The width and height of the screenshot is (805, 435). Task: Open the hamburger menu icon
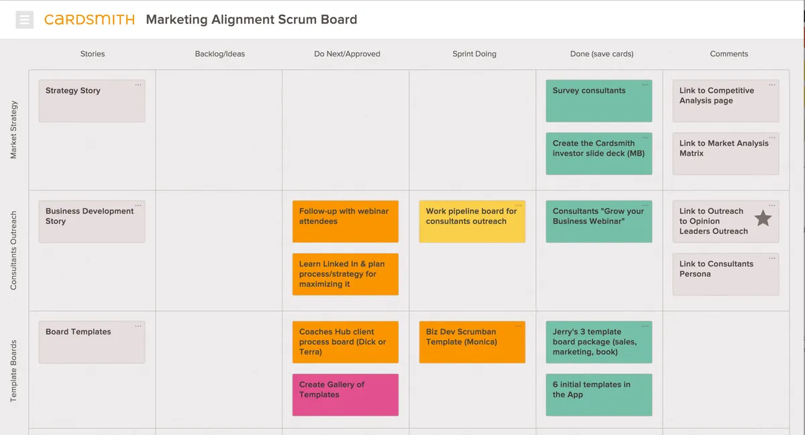(25, 19)
